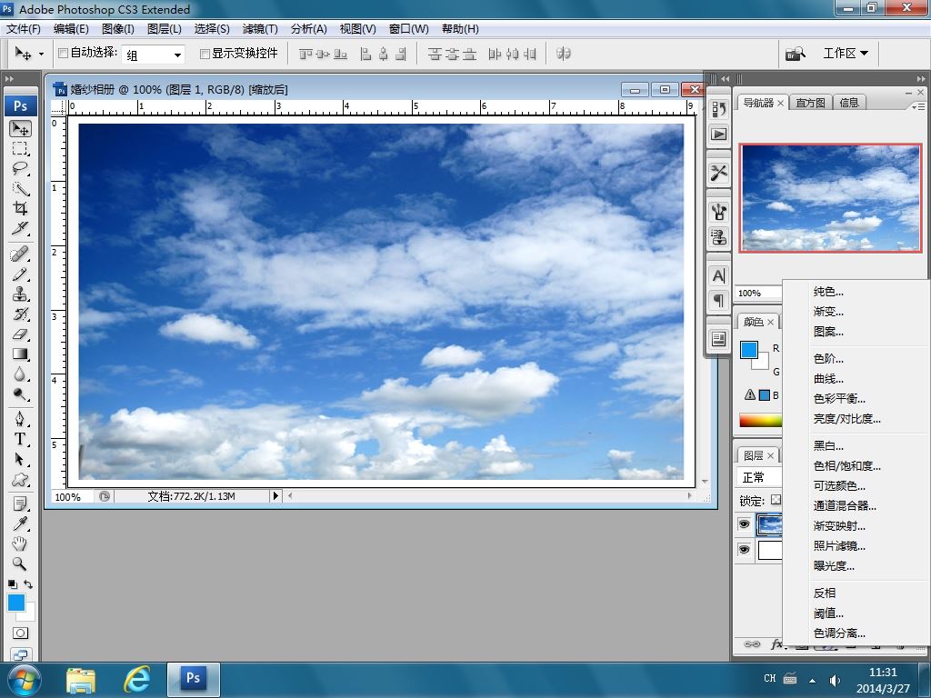Click the Navigator preview thumbnail
Image resolution: width=931 pixels, height=698 pixels.
[x=831, y=197]
